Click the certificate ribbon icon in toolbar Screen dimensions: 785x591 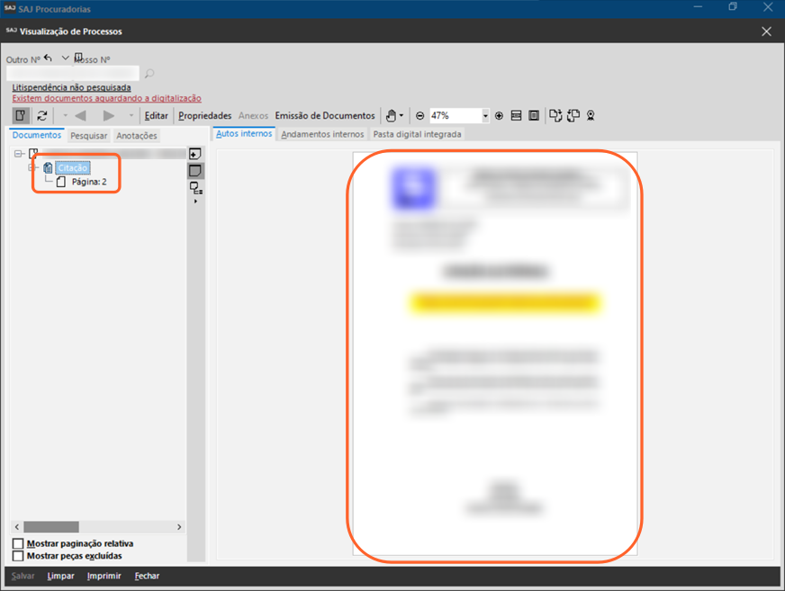tap(591, 116)
